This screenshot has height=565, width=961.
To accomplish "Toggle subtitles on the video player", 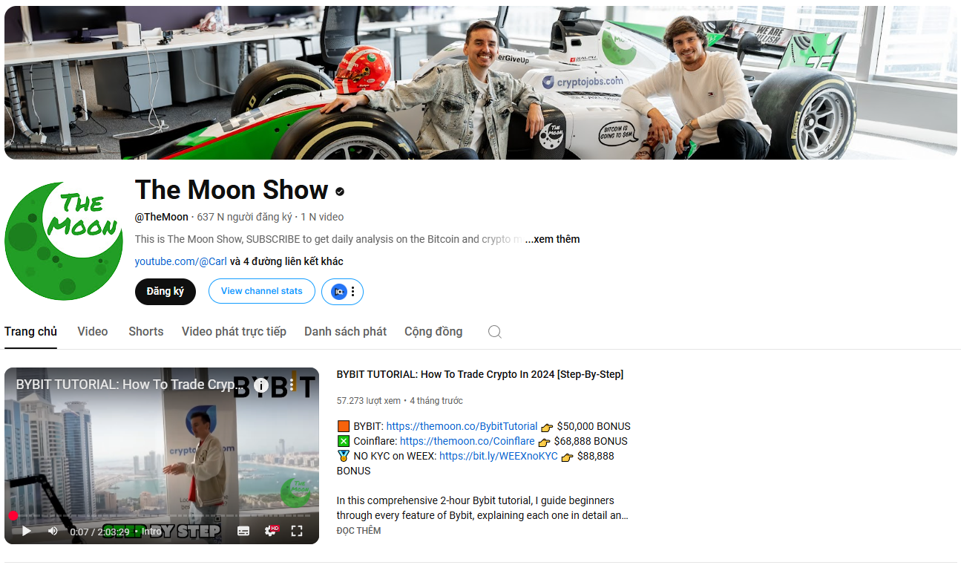I will [x=243, y=531].
